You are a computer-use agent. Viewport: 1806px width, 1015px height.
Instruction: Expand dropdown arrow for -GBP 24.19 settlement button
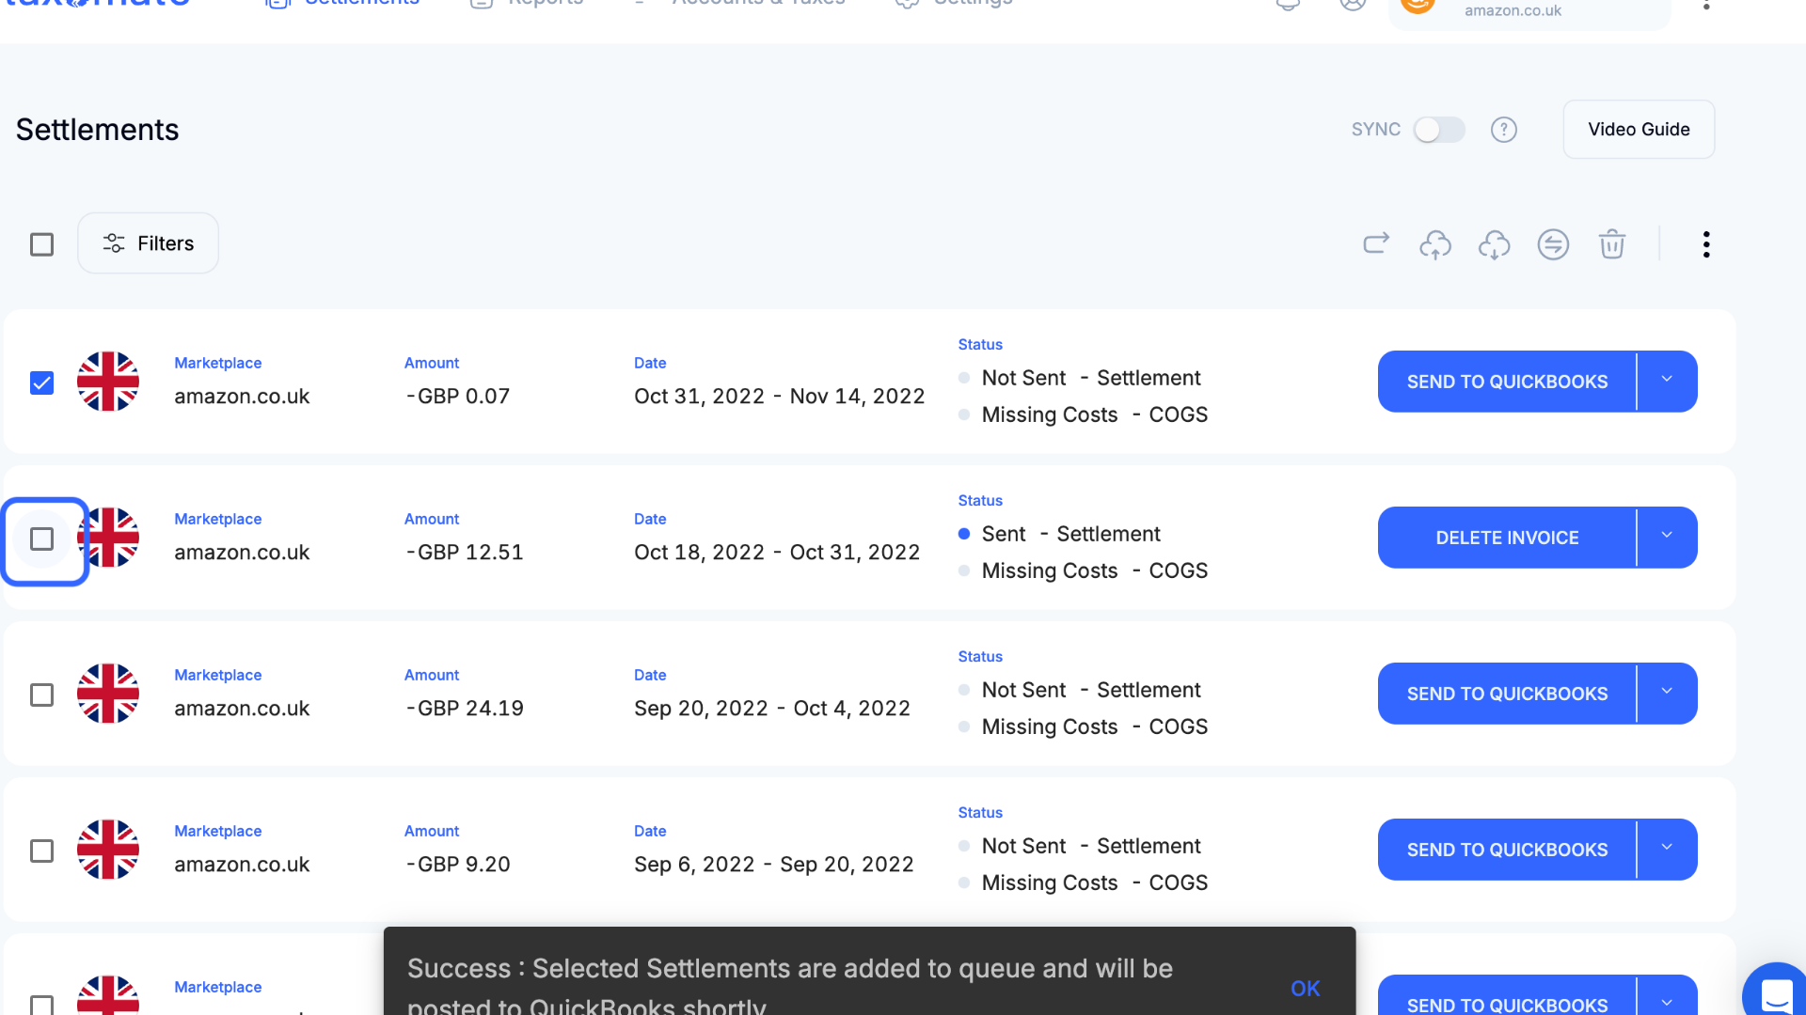click(1667, 693)
